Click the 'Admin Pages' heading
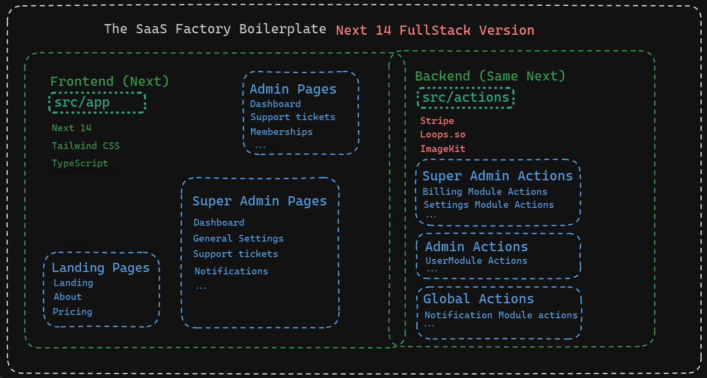This screenshot has height=378, width=707. (293, 89)
